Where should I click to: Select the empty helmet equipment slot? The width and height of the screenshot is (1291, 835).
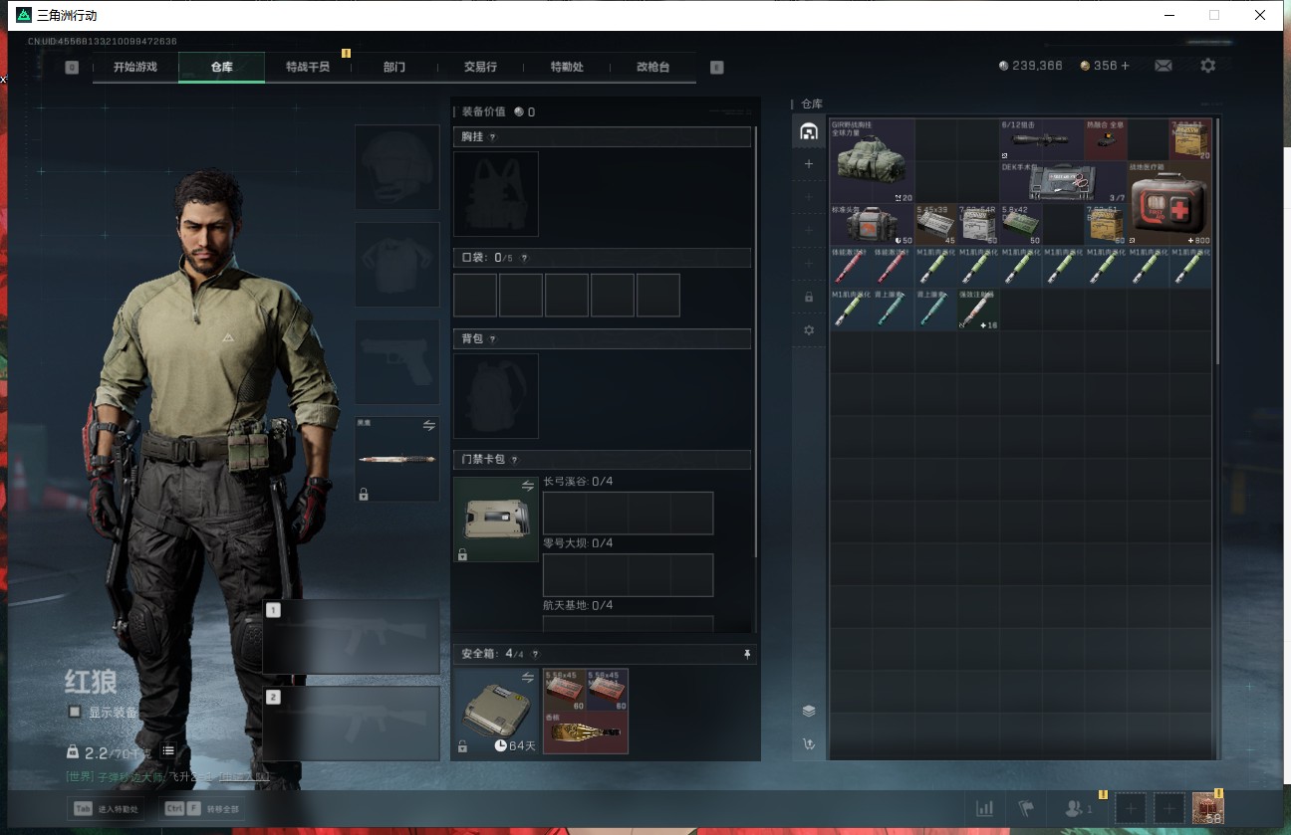(397, 166)
